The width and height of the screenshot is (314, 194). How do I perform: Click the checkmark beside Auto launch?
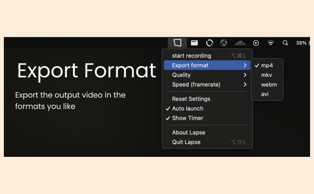[x=168, y=108]
